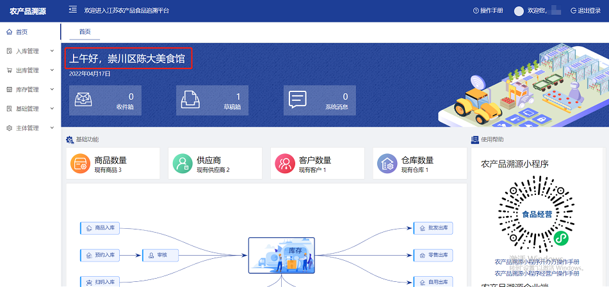
Task: Click the orange 商品数量 icon
Action: coord(80,164)
